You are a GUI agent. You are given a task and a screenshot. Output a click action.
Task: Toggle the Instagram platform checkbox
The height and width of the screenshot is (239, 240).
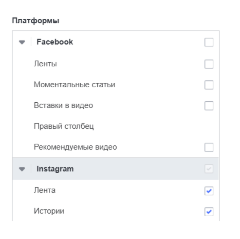[x=209, y=169]
